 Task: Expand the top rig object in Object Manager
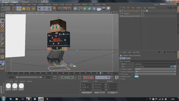tap(120, 11)
